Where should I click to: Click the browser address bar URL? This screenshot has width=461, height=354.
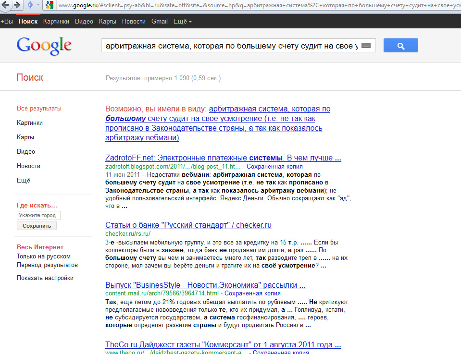click(x=259, y=5)
